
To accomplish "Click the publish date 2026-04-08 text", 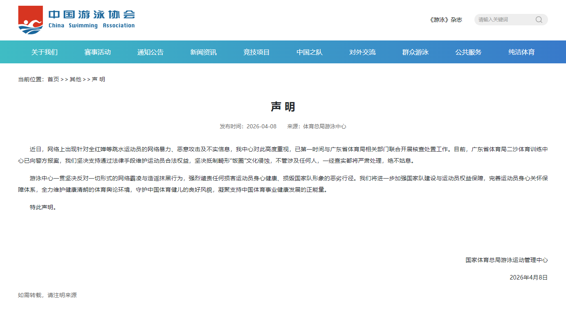I will 261,127.
